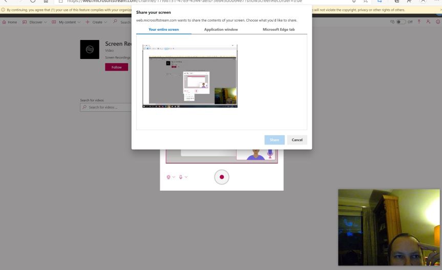Toggle the Off switch in Stream header
442x270 pixels.
tap(401, 22)
